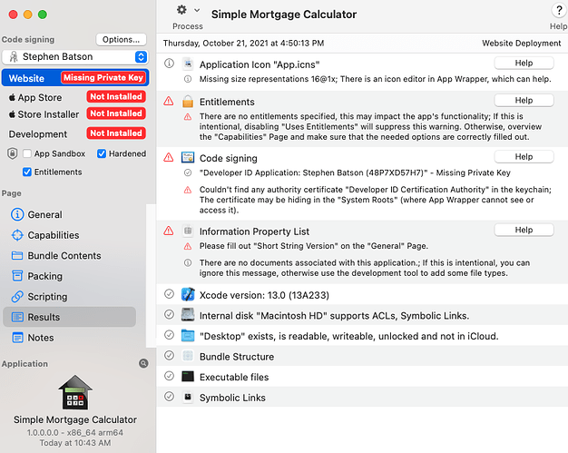Click the shield icon beside App Sandbox

click(13, 153)
